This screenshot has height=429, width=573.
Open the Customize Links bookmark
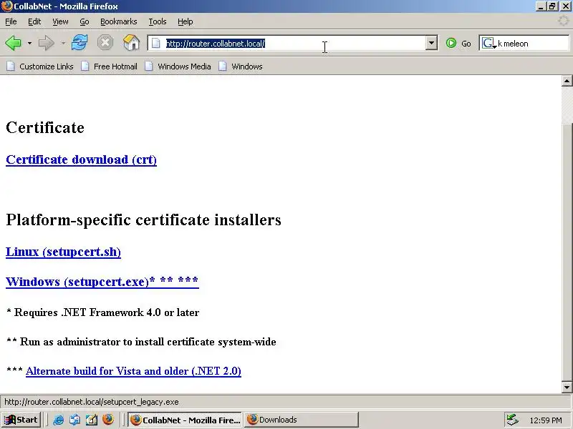pyautogui.click(x=40, y=66)
